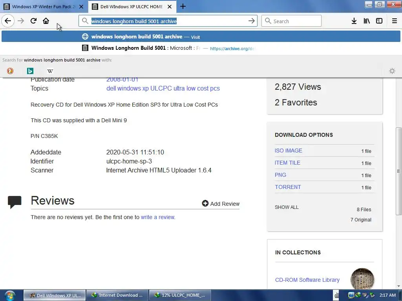Choose the Windows Longhorn Build 5001 archive.org suggestion
402x301 pixels.
(201, 48)
